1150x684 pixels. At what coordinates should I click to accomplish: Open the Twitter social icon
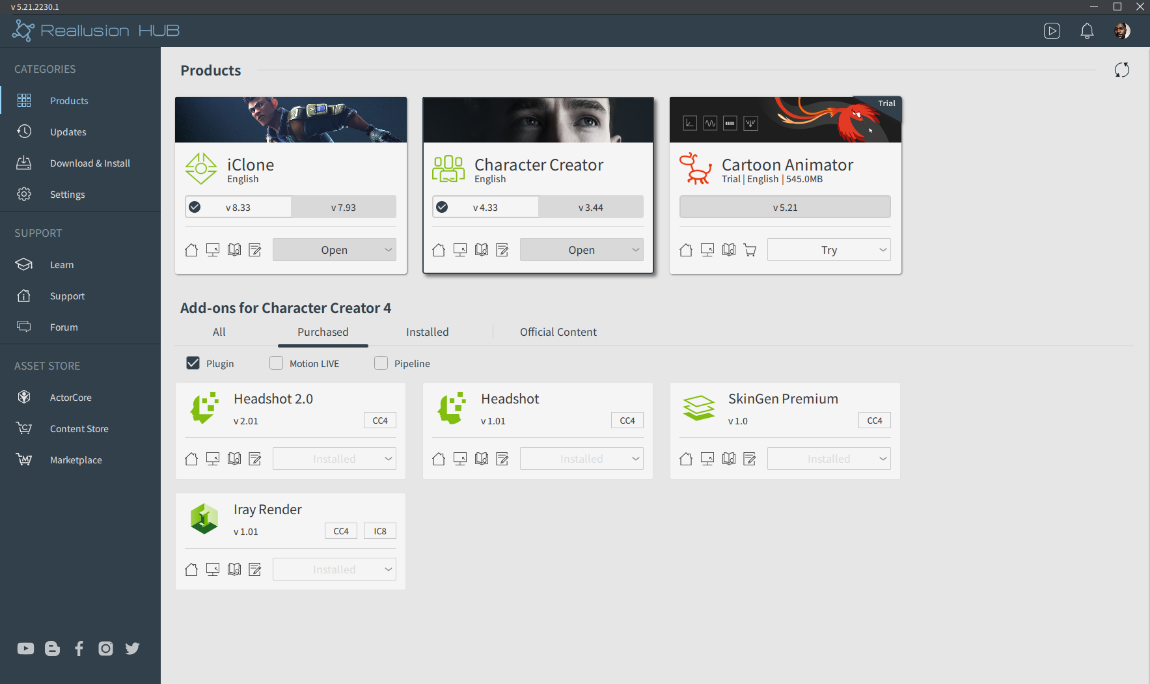point(132,648)
